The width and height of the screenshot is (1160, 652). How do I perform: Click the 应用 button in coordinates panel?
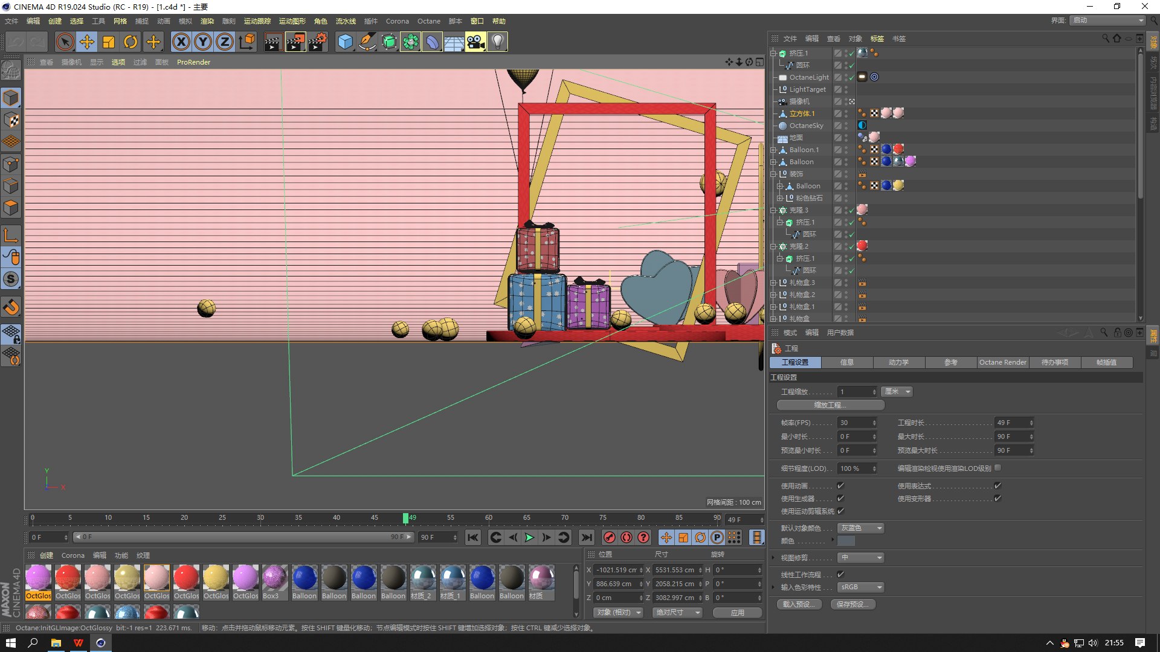coord(737,613)
